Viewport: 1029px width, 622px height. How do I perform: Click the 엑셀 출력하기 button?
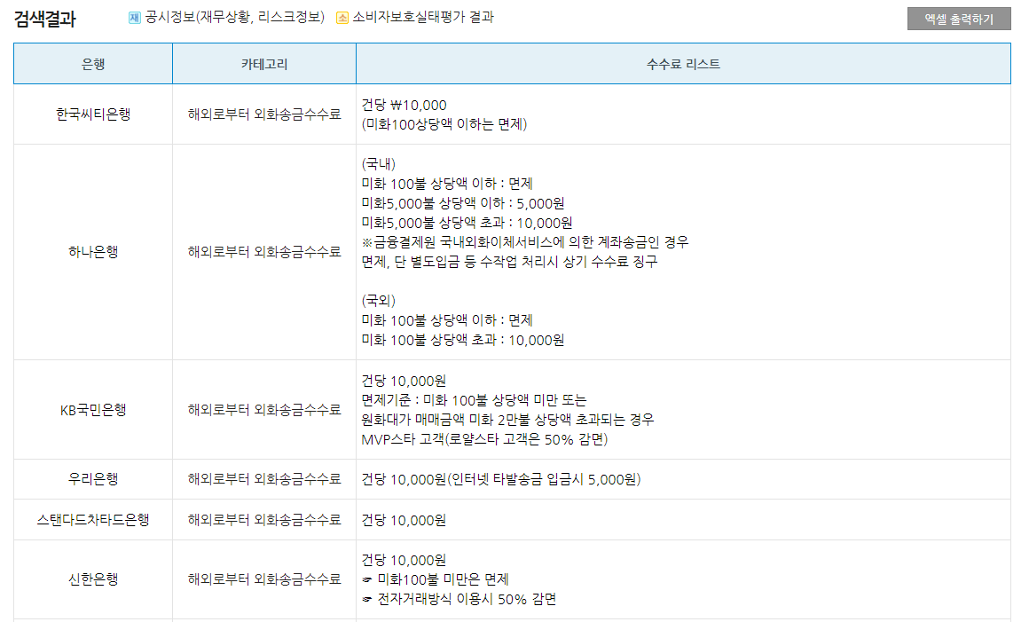(959, 19)
